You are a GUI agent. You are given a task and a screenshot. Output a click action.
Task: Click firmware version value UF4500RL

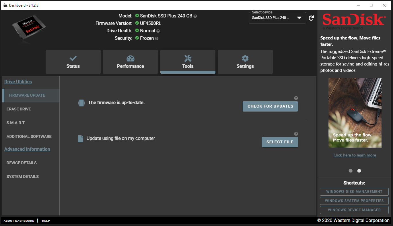[151, 23]
